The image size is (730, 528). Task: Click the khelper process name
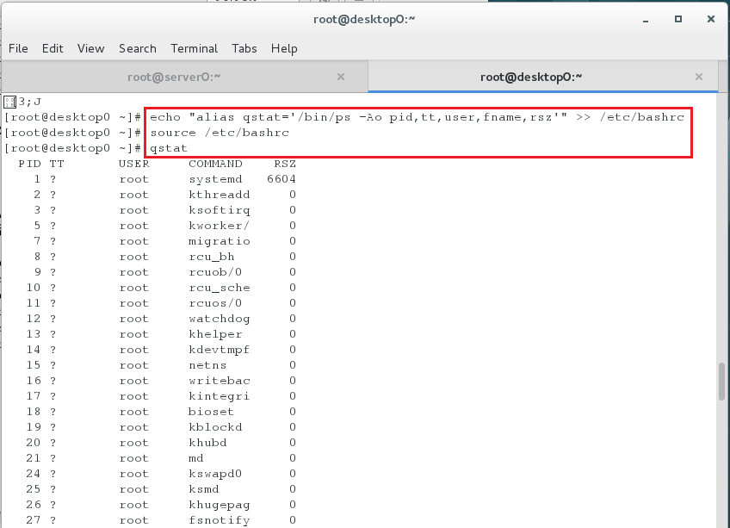[x=215, y=334]
